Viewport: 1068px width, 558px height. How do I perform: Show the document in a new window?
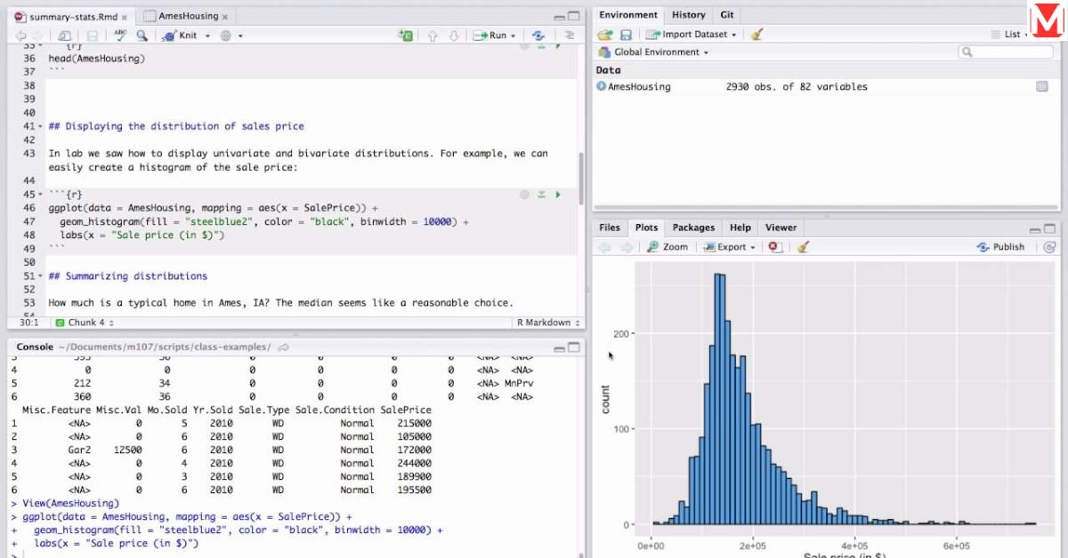click(x=64, y=36)
